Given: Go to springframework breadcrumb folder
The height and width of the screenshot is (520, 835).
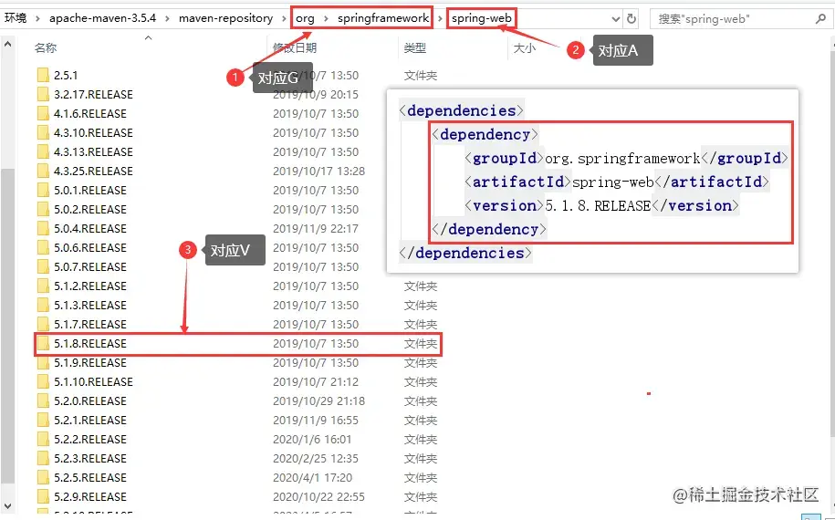Looking at the screenshot, I should [383, 18].
